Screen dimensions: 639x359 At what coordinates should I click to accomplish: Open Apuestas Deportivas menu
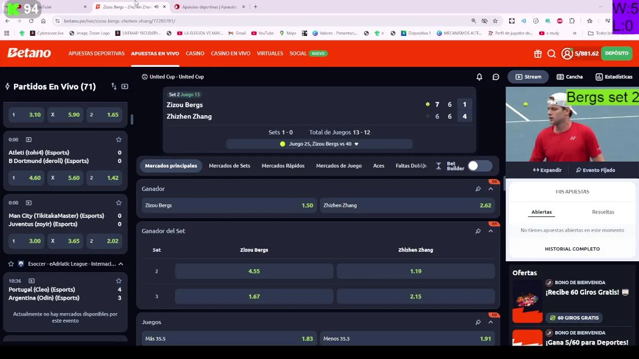coord(96,53)
